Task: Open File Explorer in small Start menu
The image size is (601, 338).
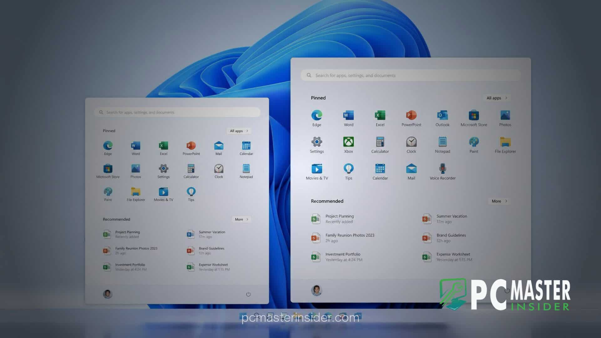Action: click(x=136, y=194)
